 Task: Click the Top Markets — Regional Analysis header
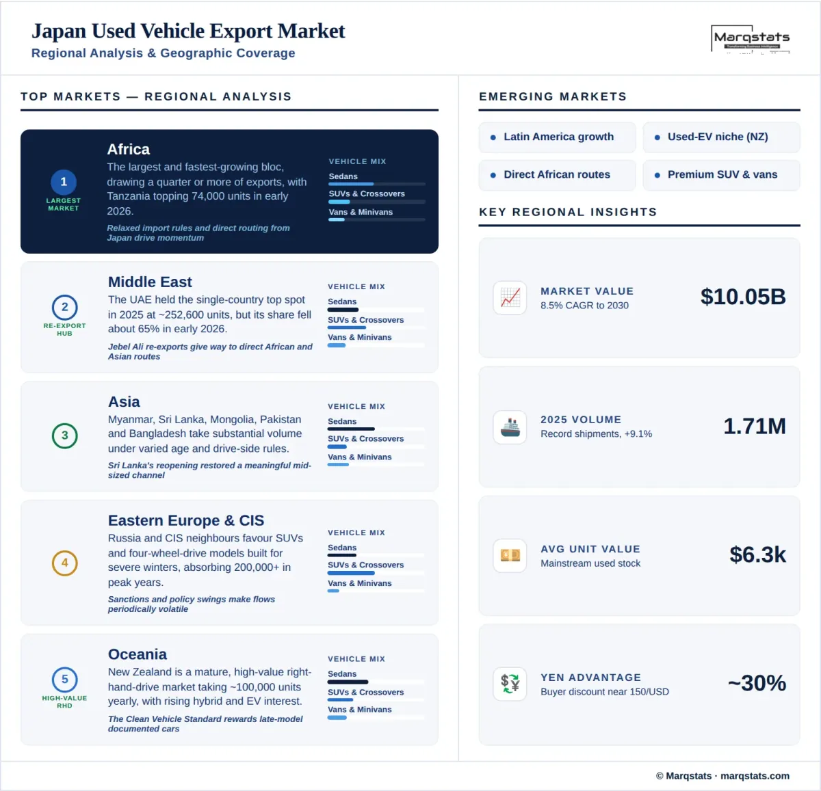point(156,96)
